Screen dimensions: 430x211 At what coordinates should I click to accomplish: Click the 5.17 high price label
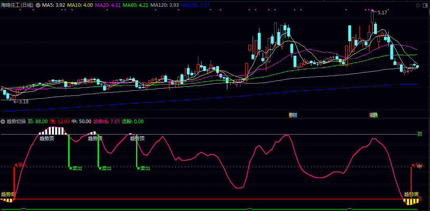382,13
